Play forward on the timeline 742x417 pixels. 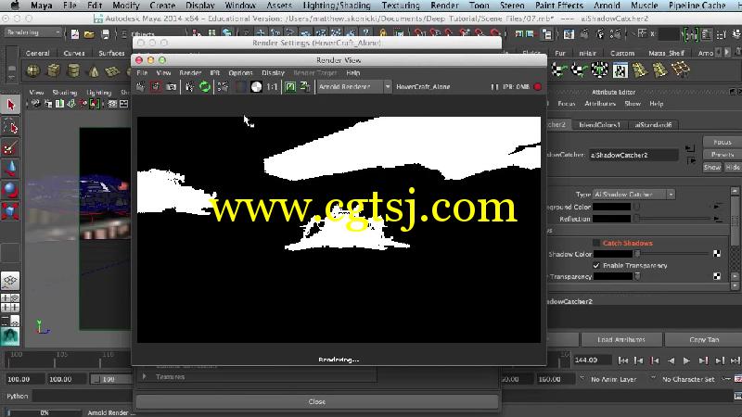686,360
